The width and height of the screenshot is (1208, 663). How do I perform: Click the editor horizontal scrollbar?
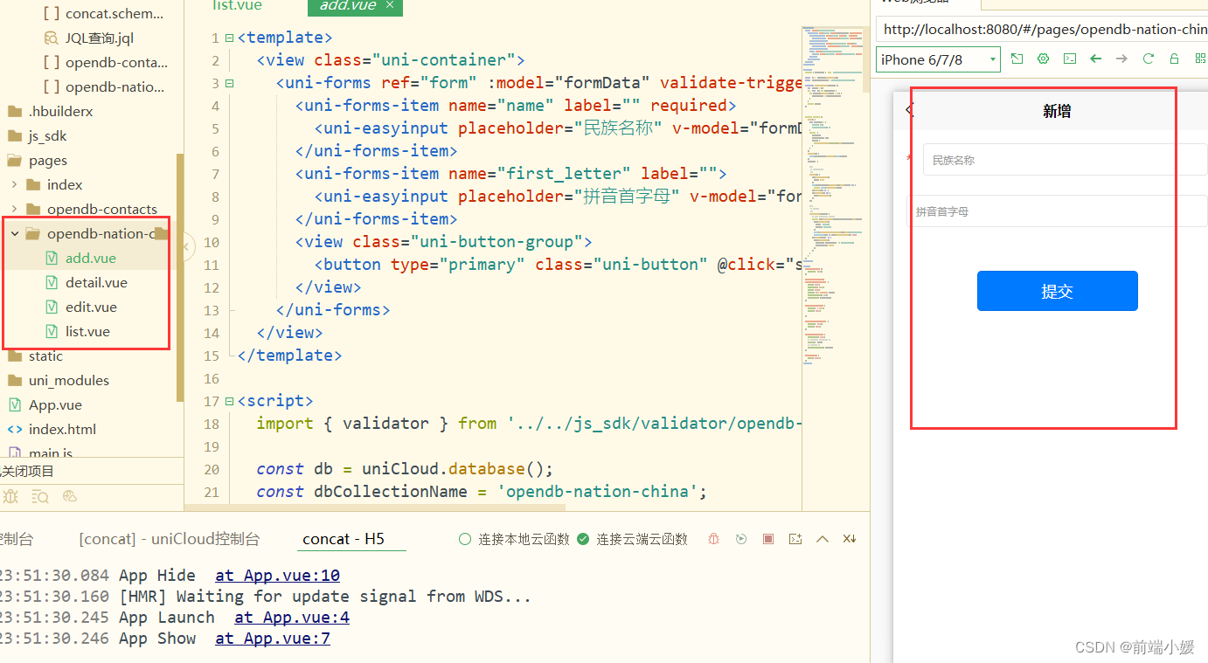click(376, 507)
